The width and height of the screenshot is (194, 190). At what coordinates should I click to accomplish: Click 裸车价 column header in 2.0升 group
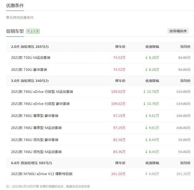(x=120, y=47)
